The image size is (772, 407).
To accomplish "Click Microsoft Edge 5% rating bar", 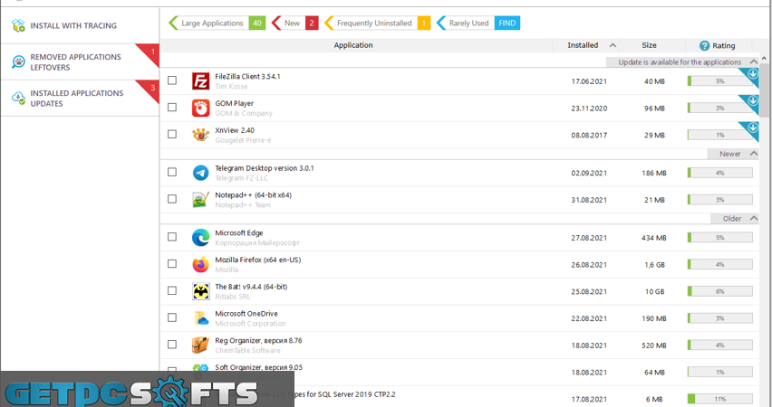I will click(719, 237).
